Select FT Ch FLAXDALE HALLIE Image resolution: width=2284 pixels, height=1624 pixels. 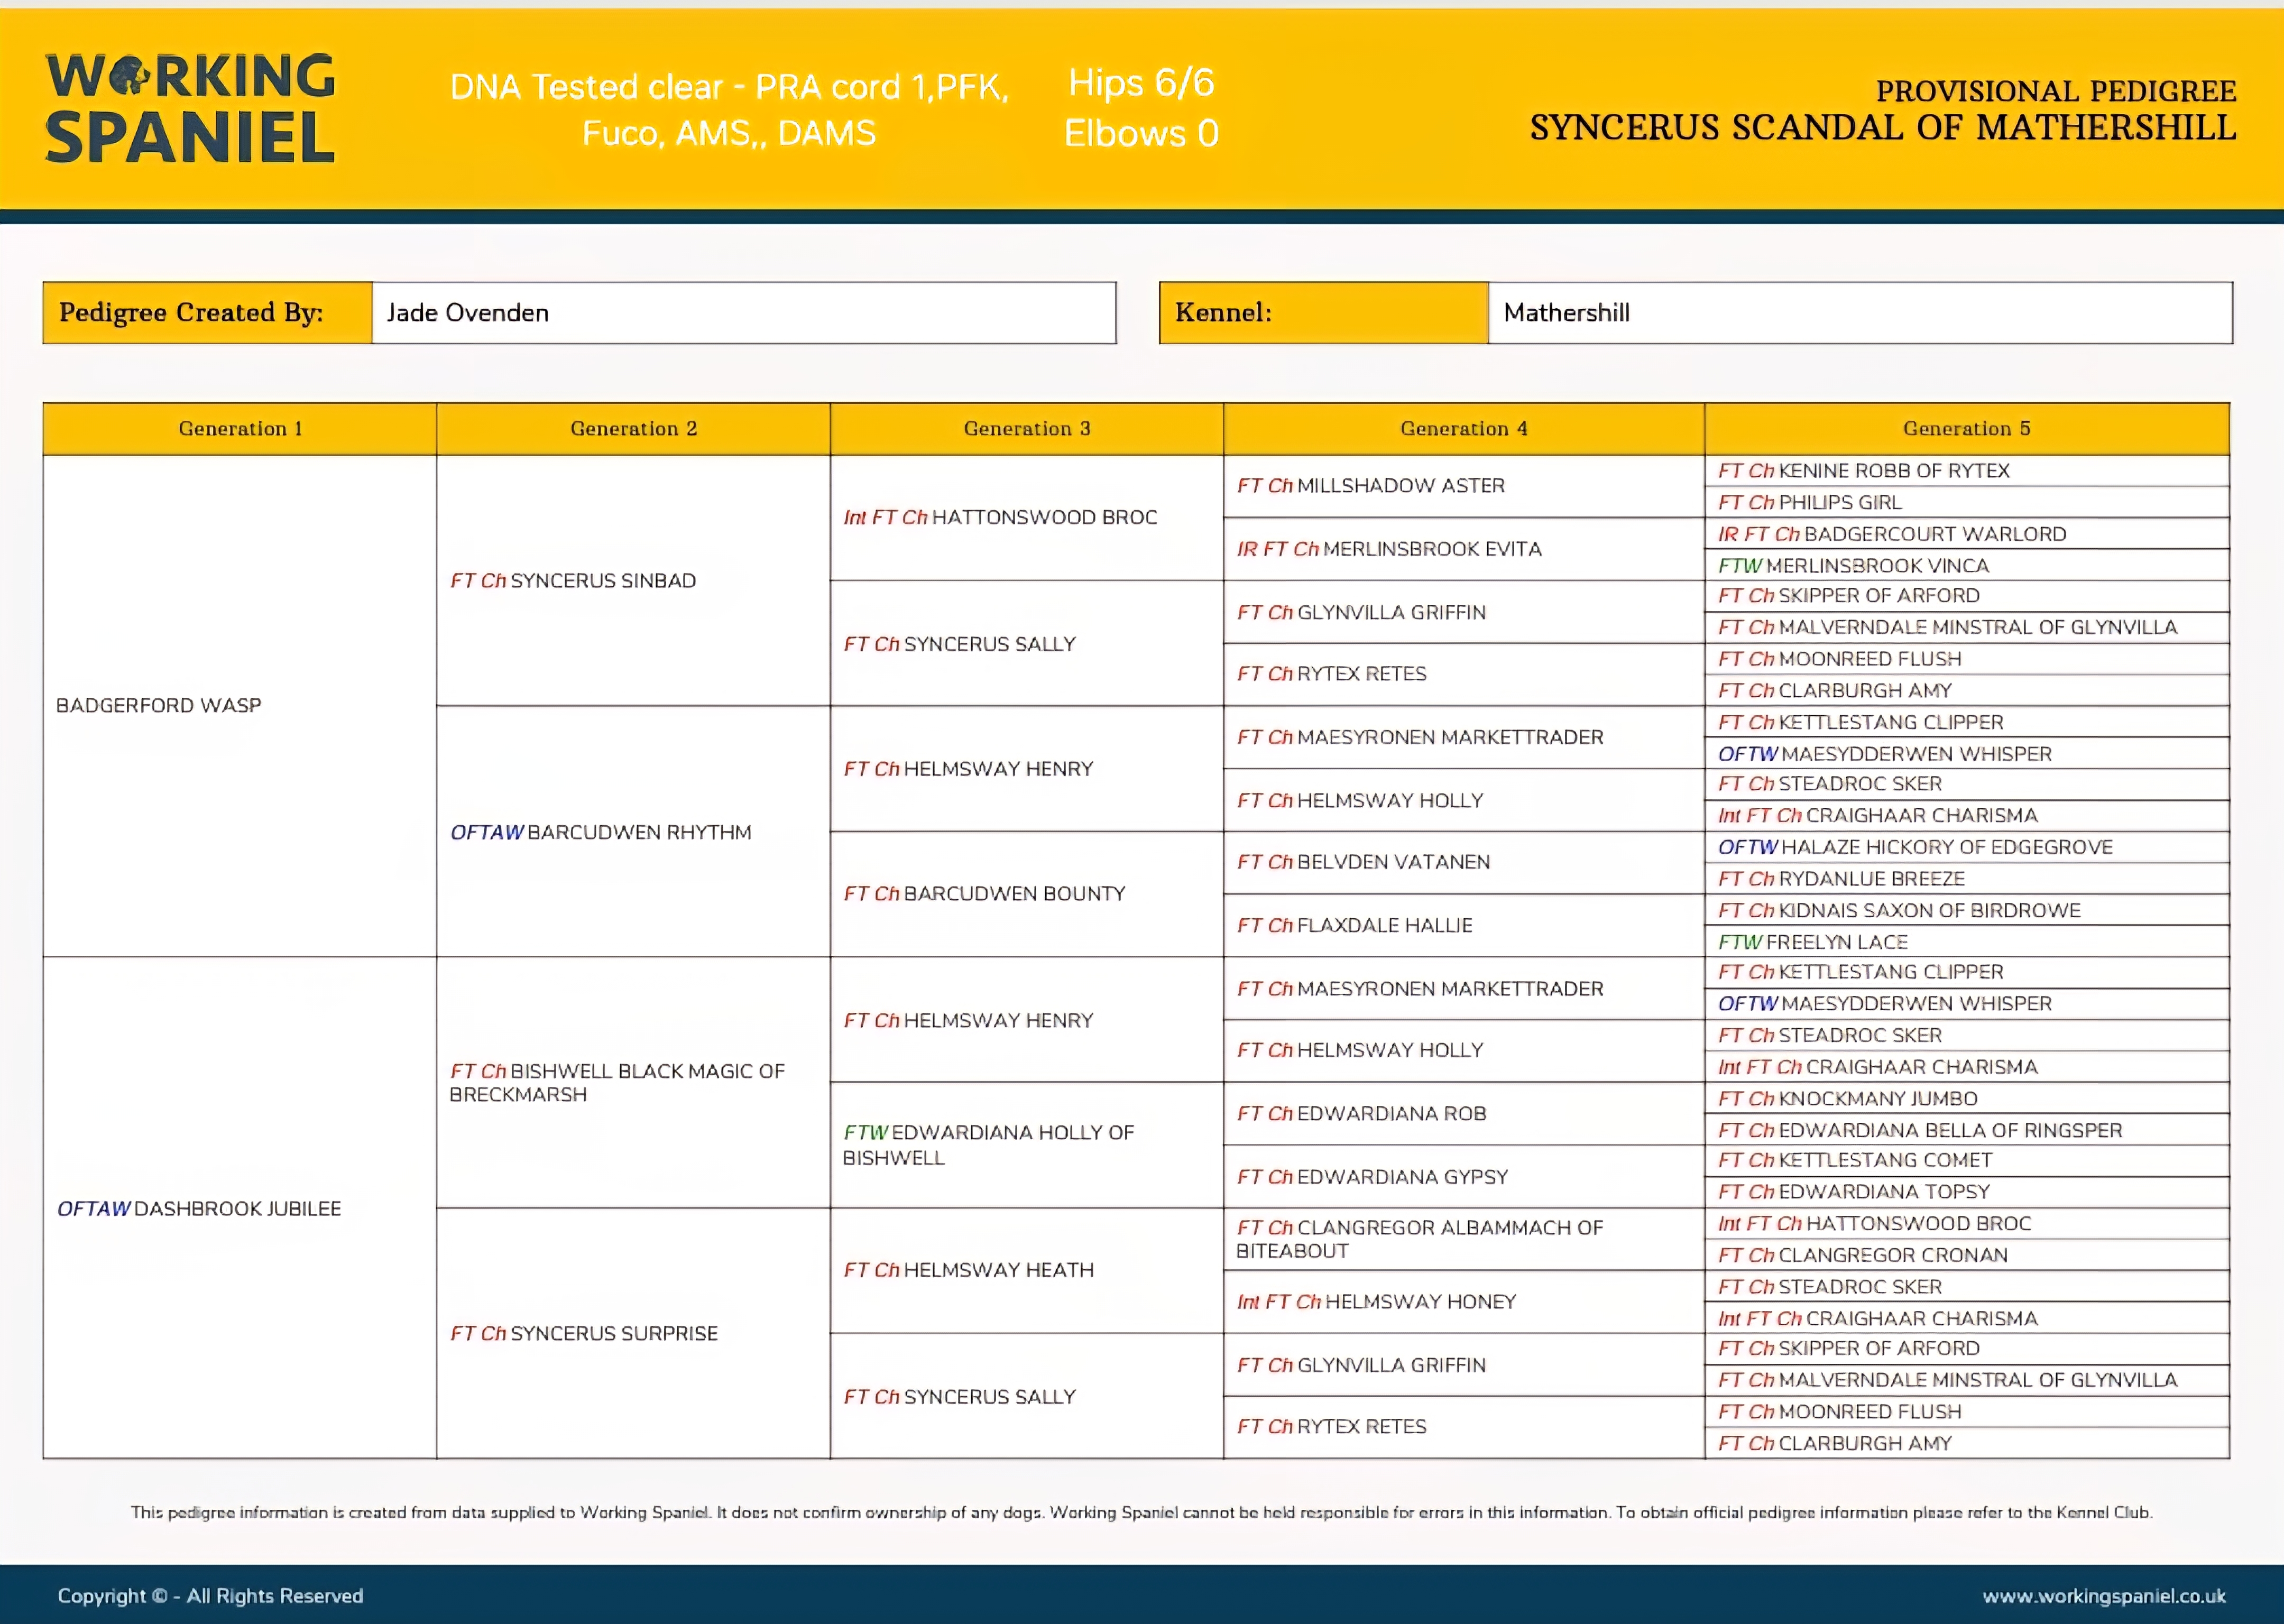click(x=1354, y=926)
